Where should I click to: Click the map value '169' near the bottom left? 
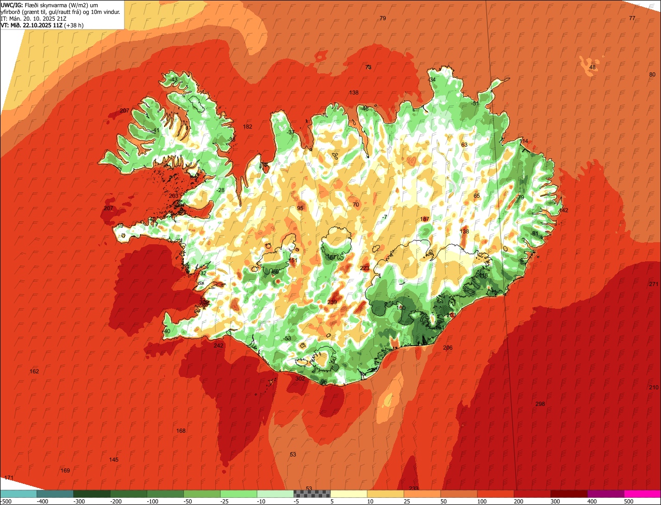[65, 470]
